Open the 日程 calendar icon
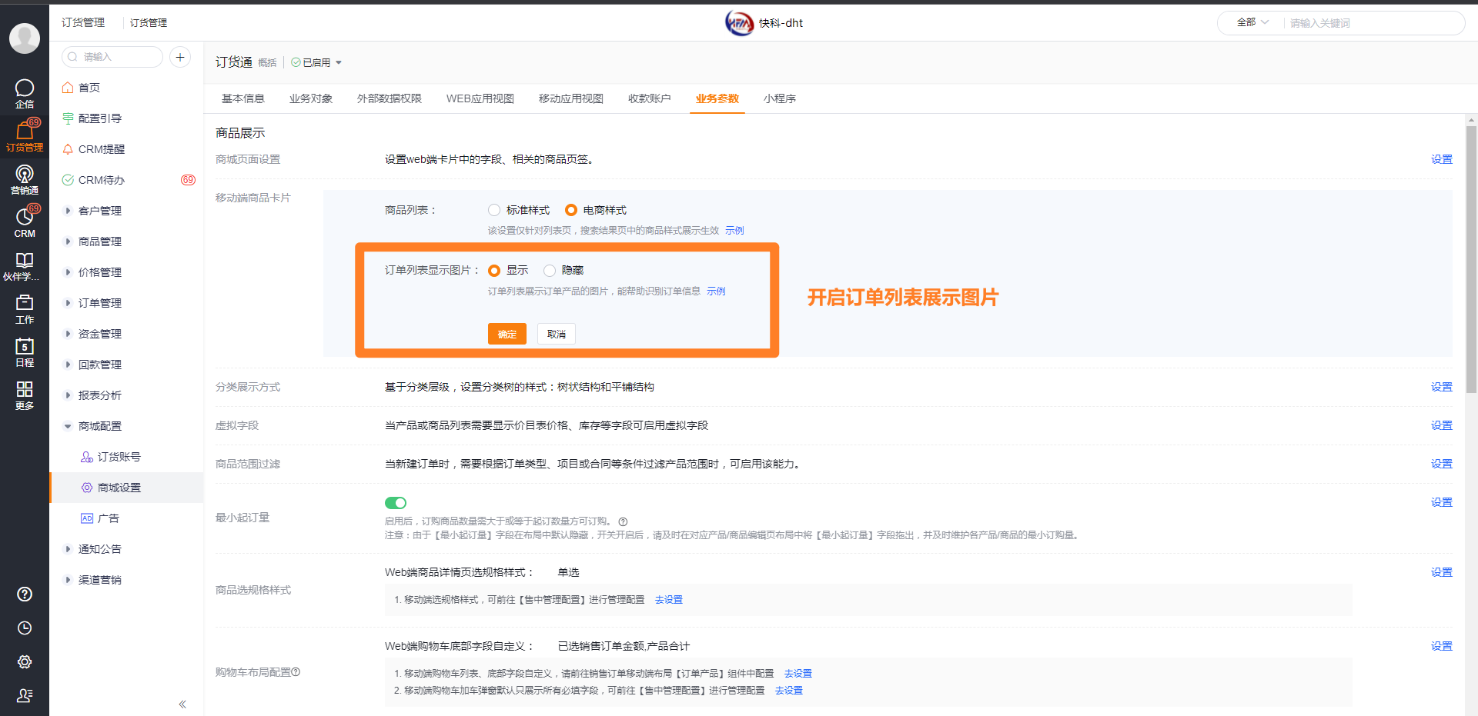This screenshot has height=716, width=1478. [25, 352]
